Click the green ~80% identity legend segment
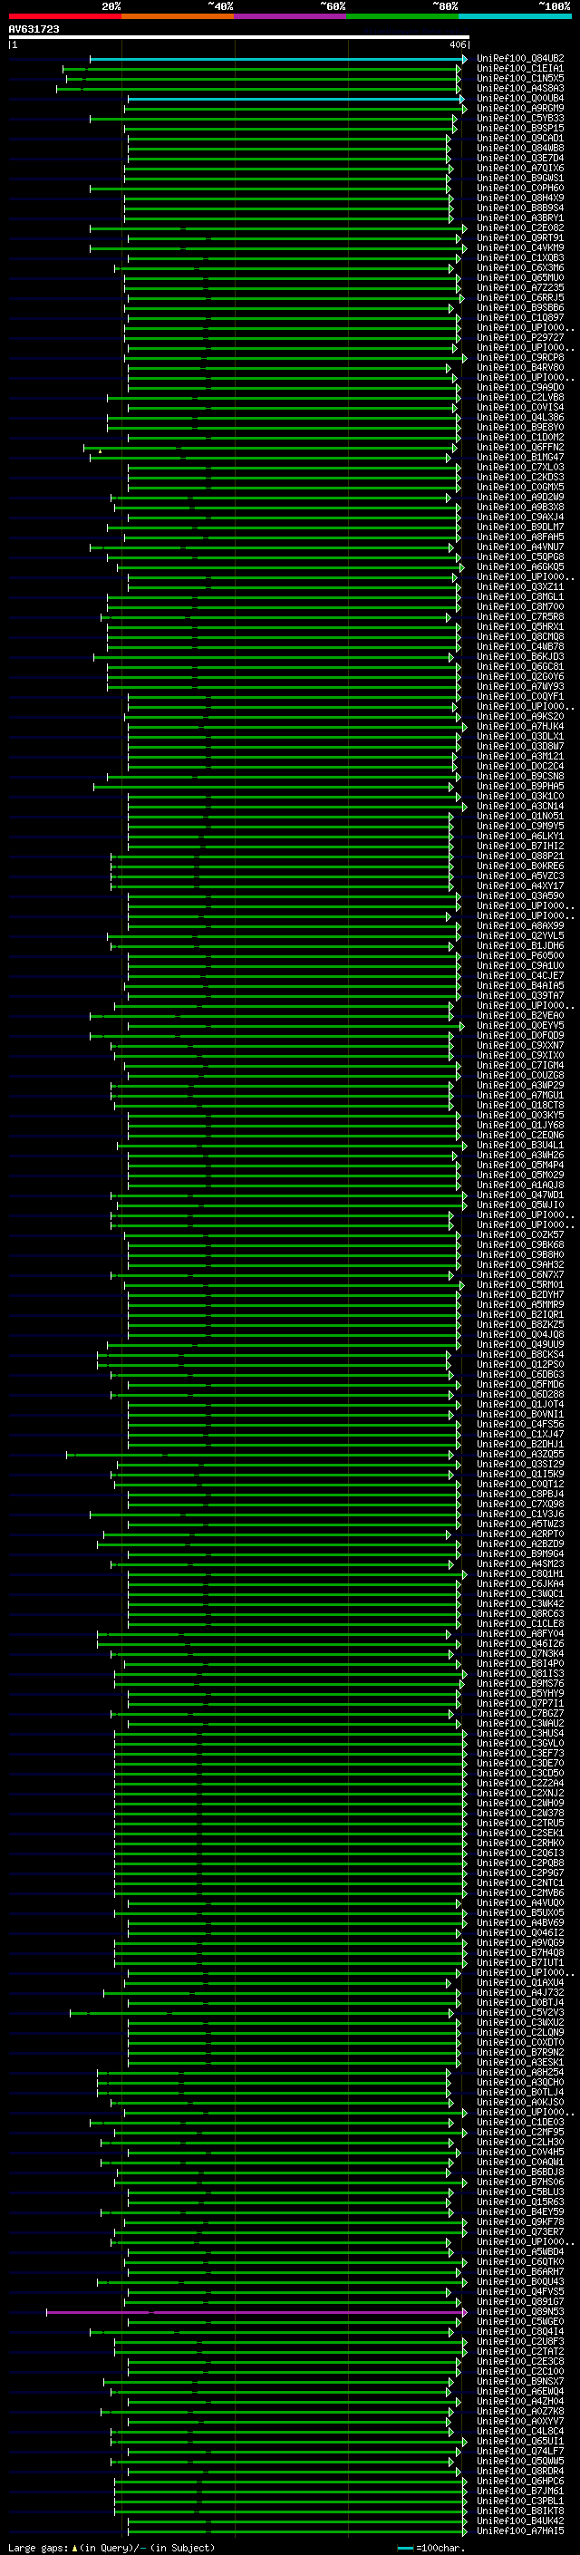The image size is (580, 2555). [402, 16]
